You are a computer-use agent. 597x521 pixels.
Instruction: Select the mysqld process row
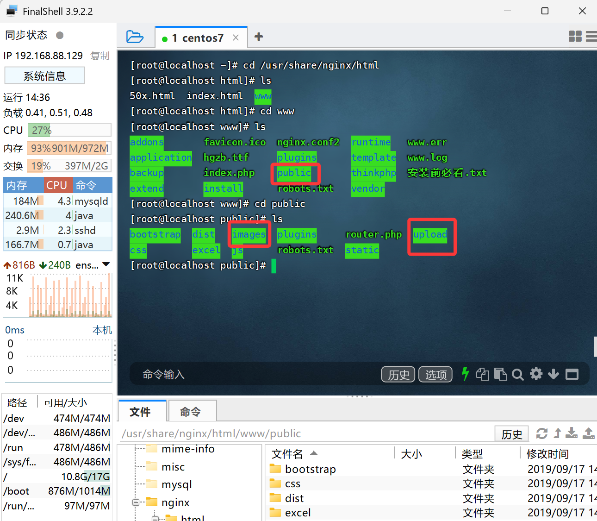[58, 201]
